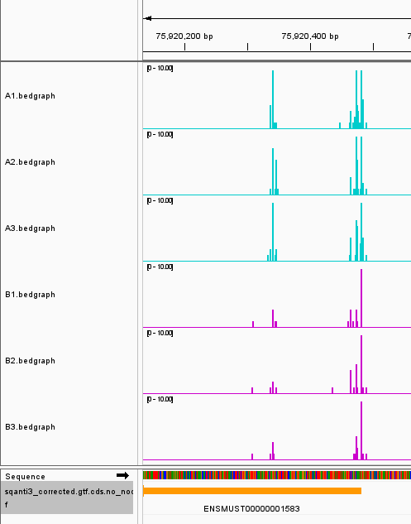Viewport: 411px width, 524px height.
Task: Click the A2 track data range label
Action: click(x=160, y=134)
